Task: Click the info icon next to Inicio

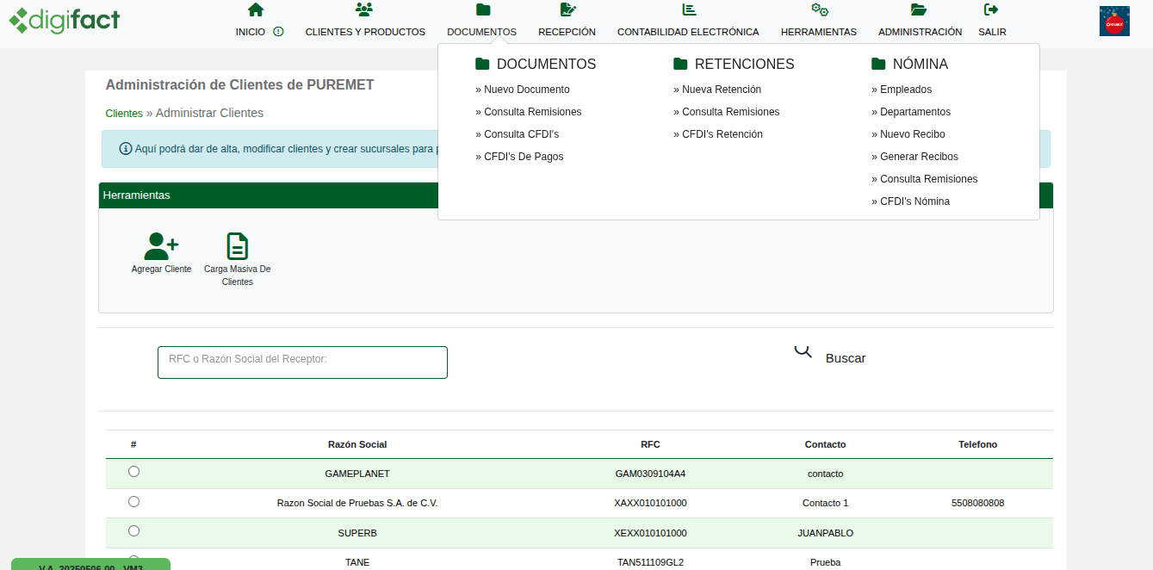Action: coord(278,32)
